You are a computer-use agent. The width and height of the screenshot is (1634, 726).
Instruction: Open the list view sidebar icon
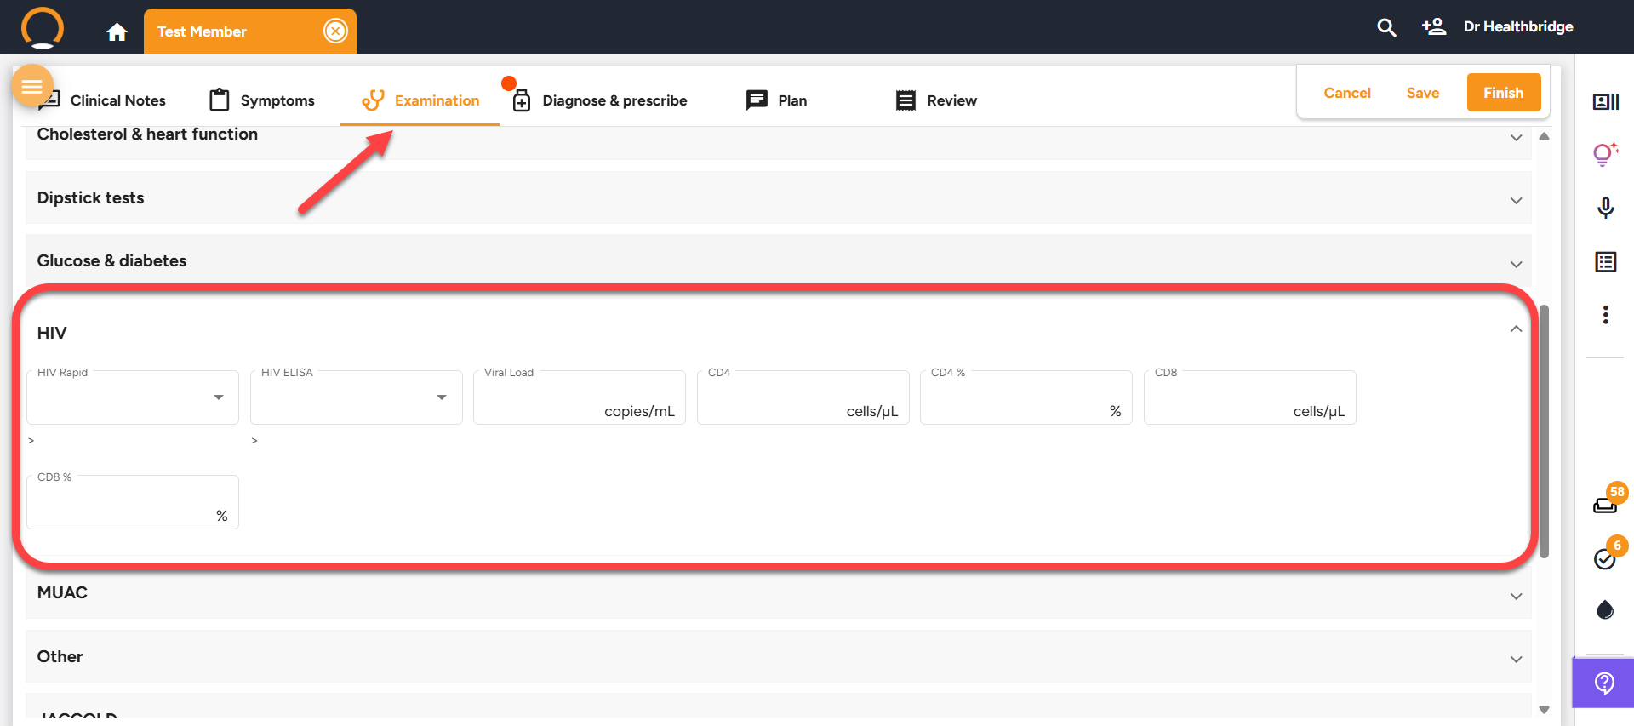point(1606,261)
